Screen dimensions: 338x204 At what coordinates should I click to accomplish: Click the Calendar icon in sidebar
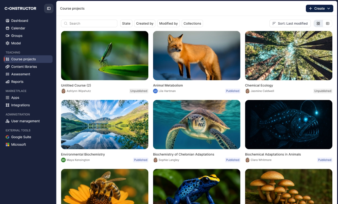[8, 28]
